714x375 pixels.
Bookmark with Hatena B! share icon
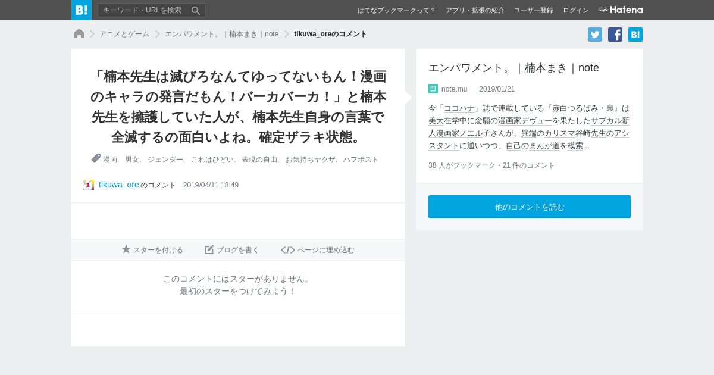pos(635,35)
